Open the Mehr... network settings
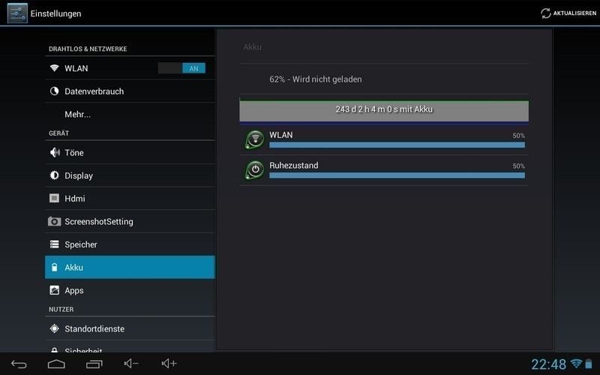Screen dimensions: 600x375 (x=130, y=114)
